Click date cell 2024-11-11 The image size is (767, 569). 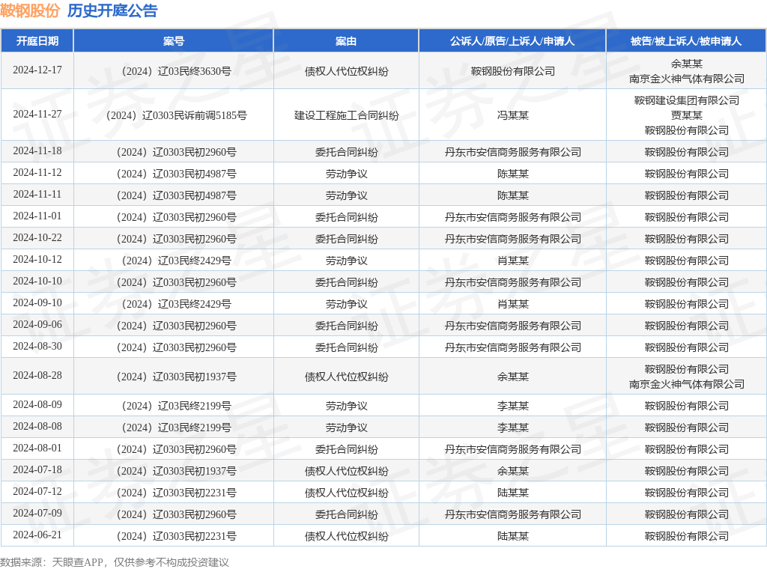pyautogui.click(x=37, y=194)
